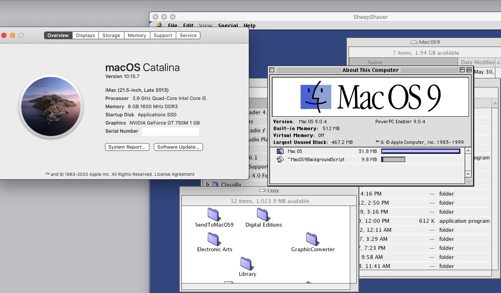Click the blank Serial Number field
This screenshot has height=293, width=501.
170,131
